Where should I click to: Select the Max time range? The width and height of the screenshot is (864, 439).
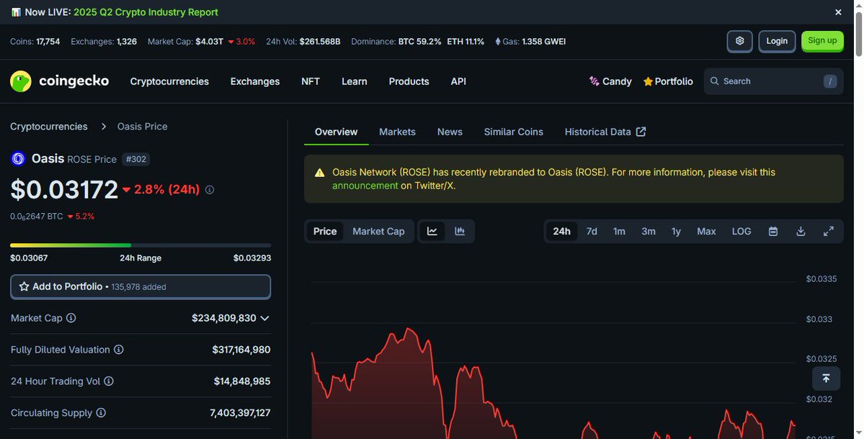pyautogui.click(x=706, y=232)
